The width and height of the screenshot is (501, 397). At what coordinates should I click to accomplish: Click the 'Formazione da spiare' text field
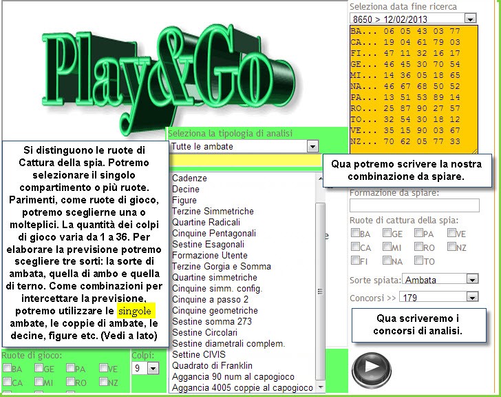tap(414, 205)
